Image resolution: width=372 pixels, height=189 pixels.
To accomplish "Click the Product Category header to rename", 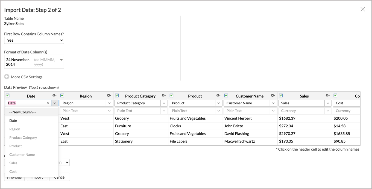I will point(140,96).
